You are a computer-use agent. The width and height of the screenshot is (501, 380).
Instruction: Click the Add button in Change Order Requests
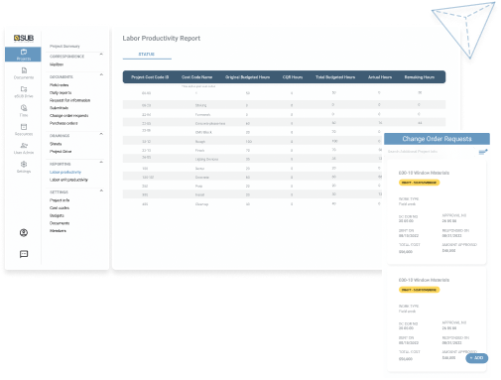pyautogui.click(x=476, y=358)
